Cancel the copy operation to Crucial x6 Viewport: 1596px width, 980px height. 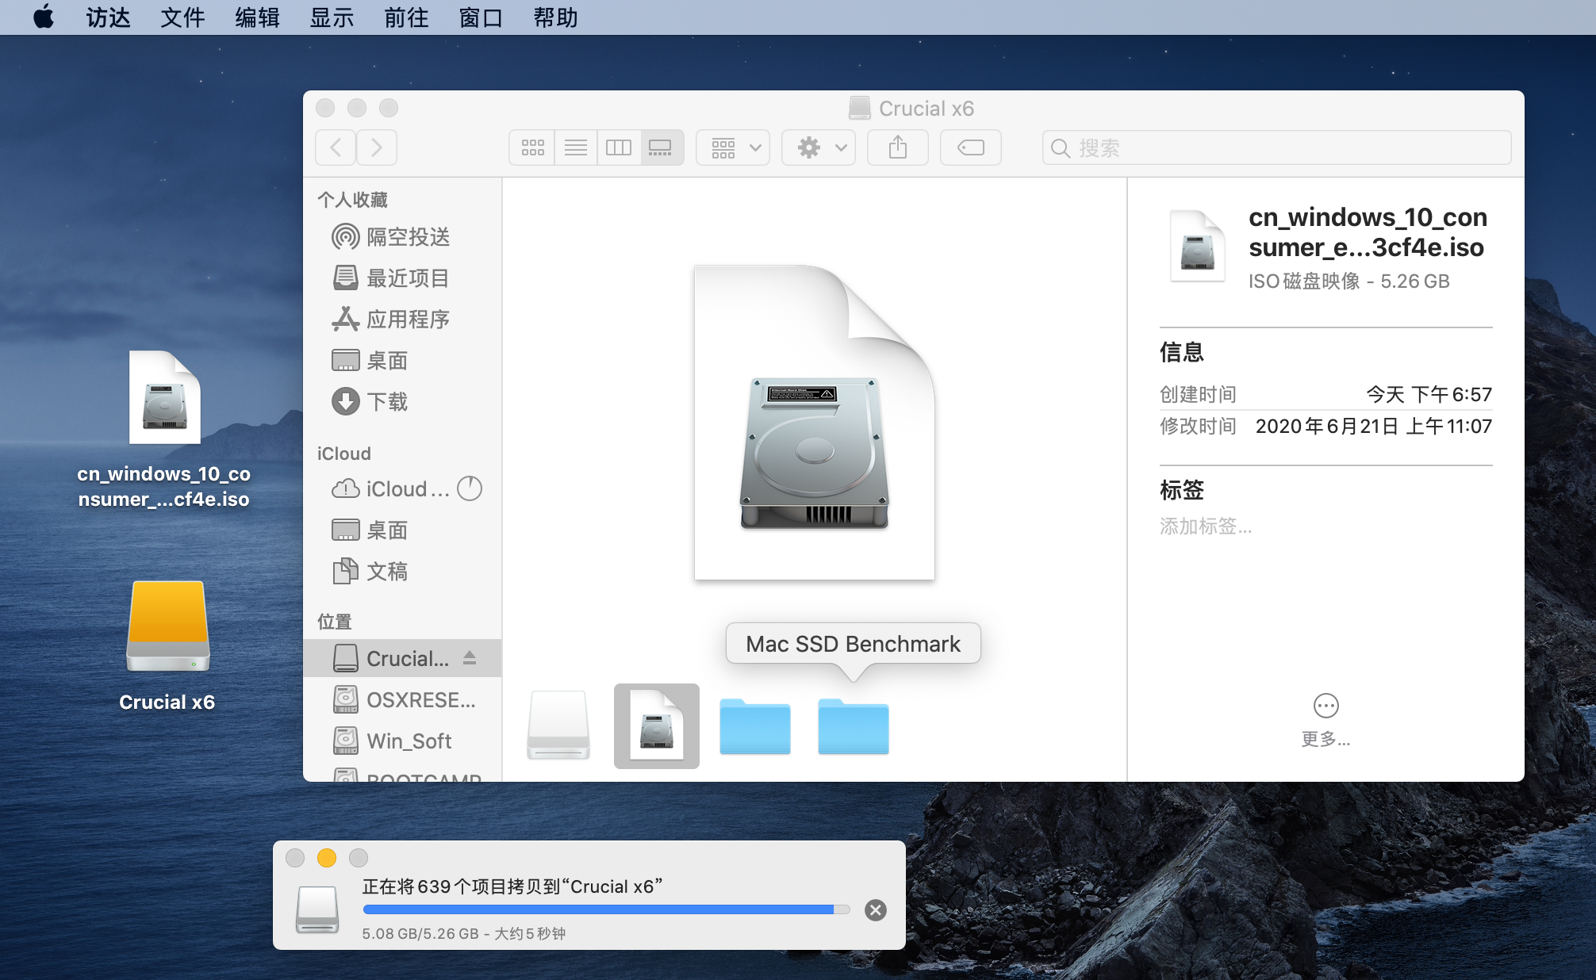tap(876, 909)
